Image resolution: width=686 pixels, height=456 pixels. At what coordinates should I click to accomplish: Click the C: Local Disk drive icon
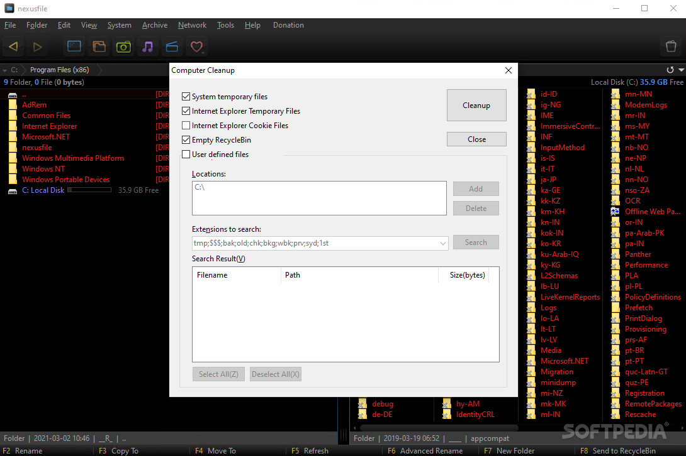coord(13,191)
